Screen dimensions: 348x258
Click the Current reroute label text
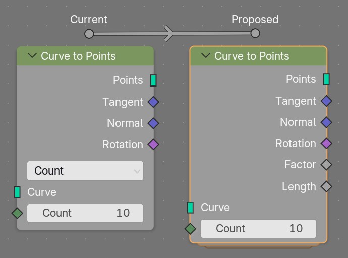89,19
